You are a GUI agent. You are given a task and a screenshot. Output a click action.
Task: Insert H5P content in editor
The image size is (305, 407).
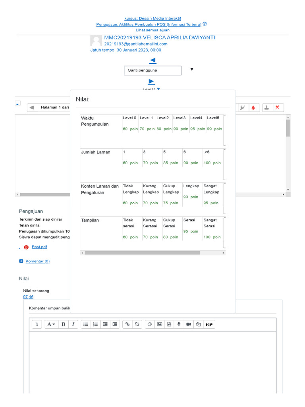209,324
